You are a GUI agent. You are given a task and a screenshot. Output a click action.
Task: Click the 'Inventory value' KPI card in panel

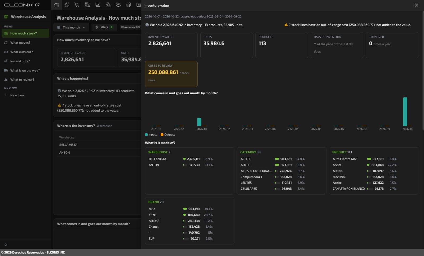pyautogui.click(x=171, y=45)
